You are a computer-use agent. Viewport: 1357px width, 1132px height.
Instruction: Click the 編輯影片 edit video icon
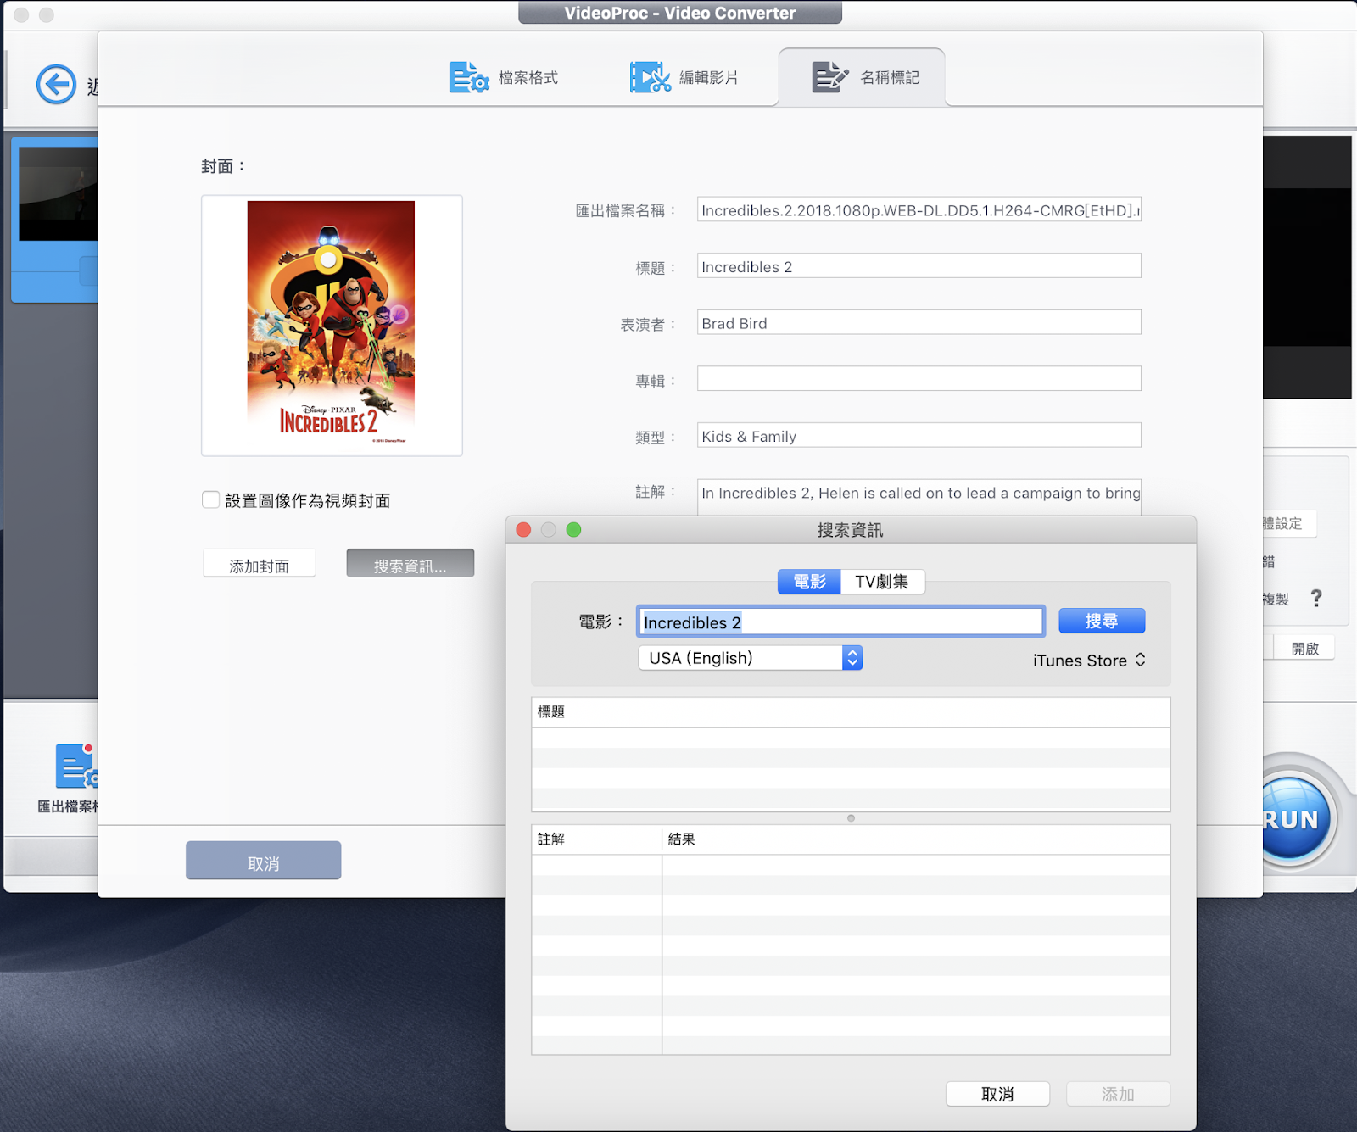[x=650, y=77]
